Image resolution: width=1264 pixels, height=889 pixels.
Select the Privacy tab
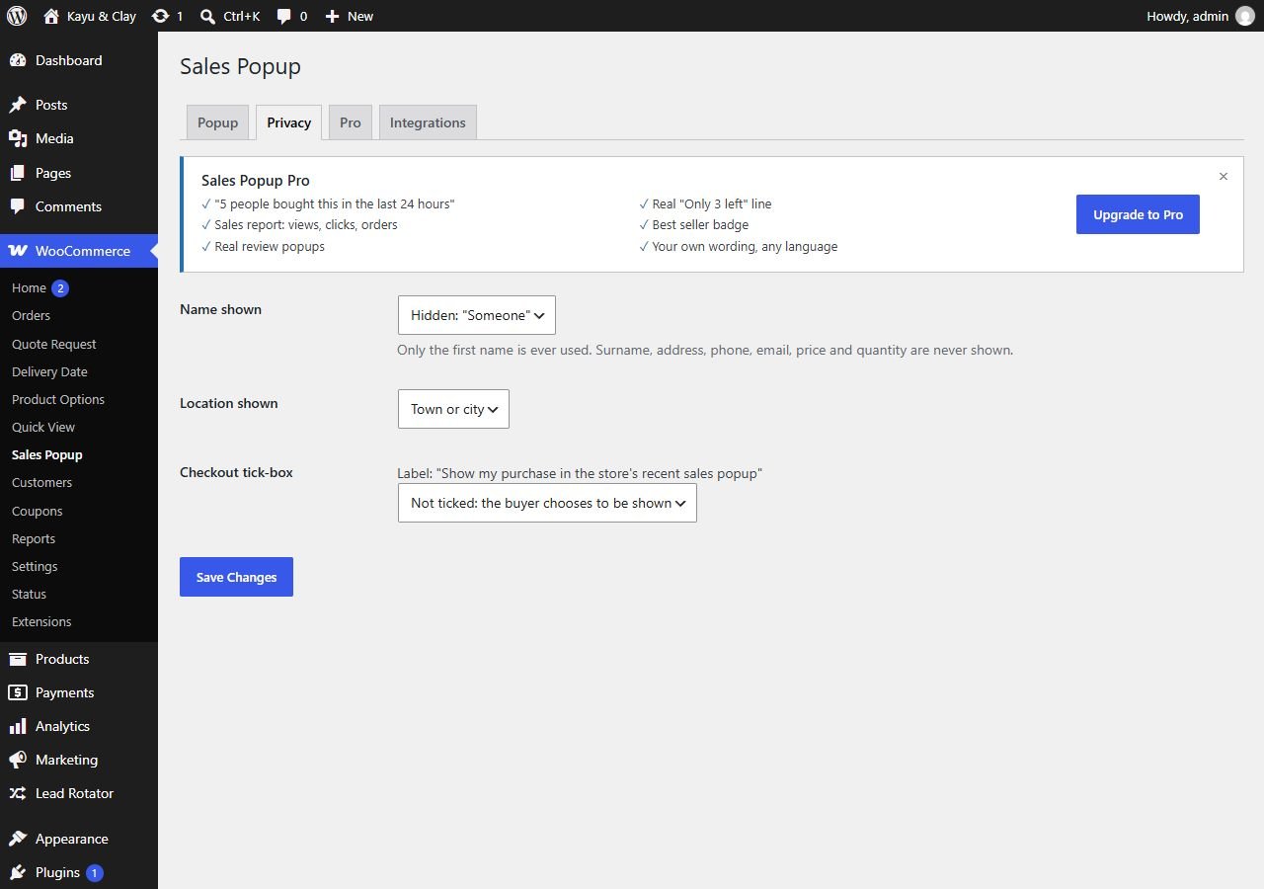288,122
